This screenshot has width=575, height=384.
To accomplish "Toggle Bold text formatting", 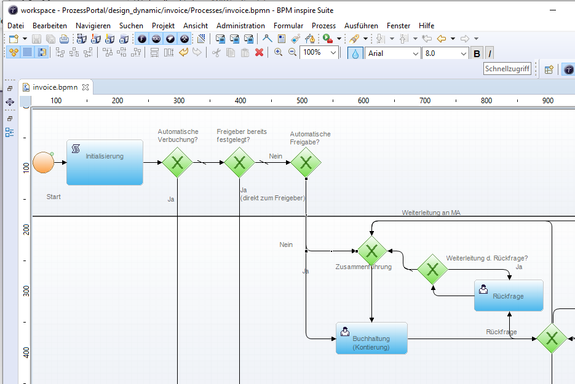I will pos(477,53).
